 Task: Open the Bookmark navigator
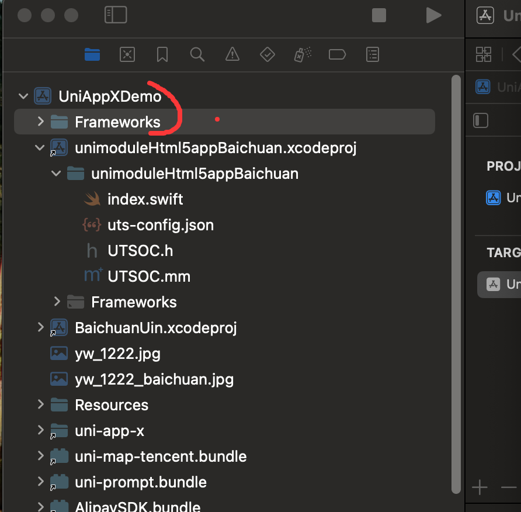click(162, 54)
